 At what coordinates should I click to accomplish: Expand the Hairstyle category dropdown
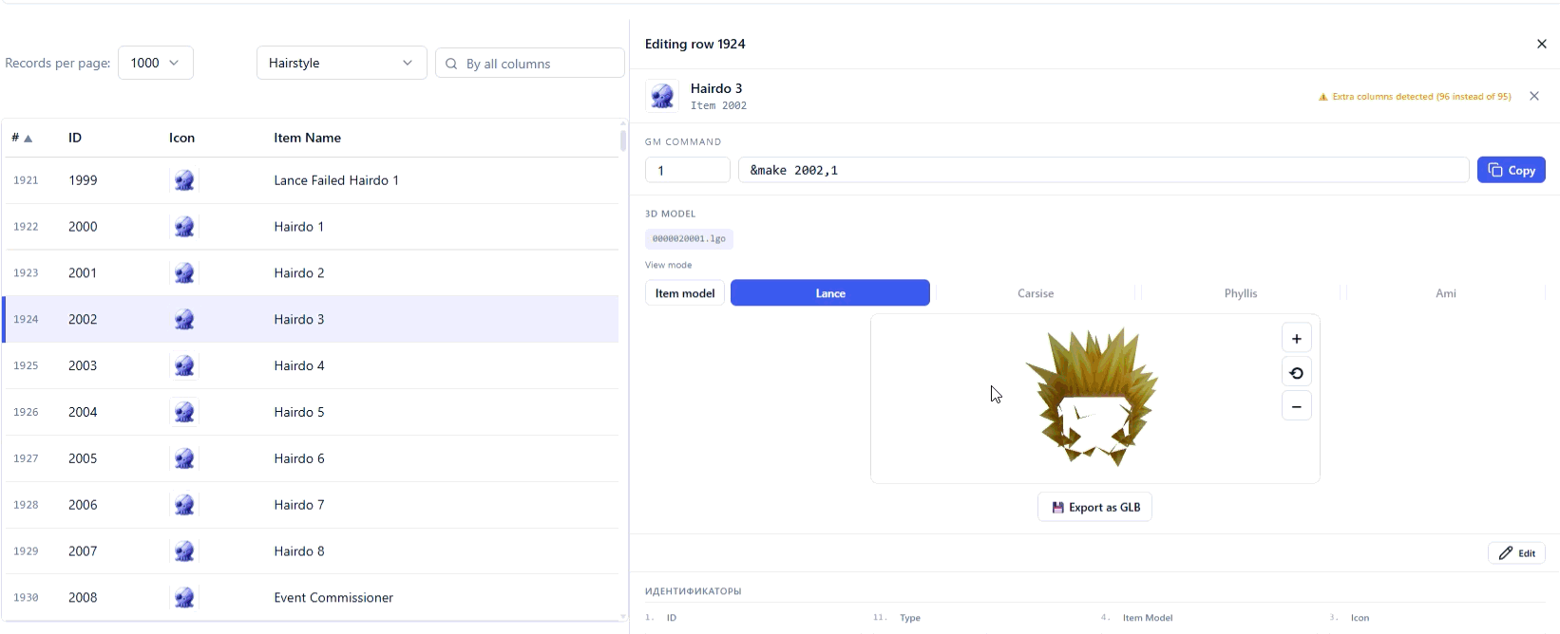(341, 63)
